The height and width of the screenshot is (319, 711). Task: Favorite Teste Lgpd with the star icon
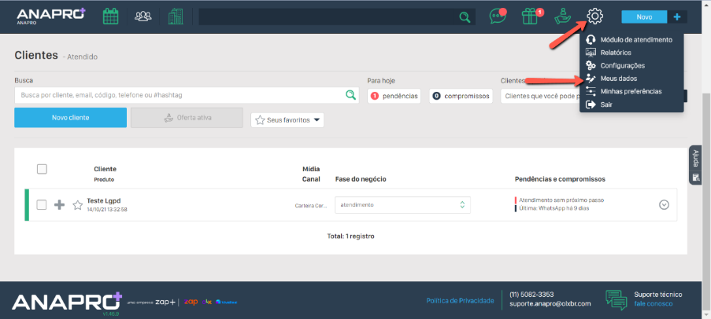click(77, 205)
